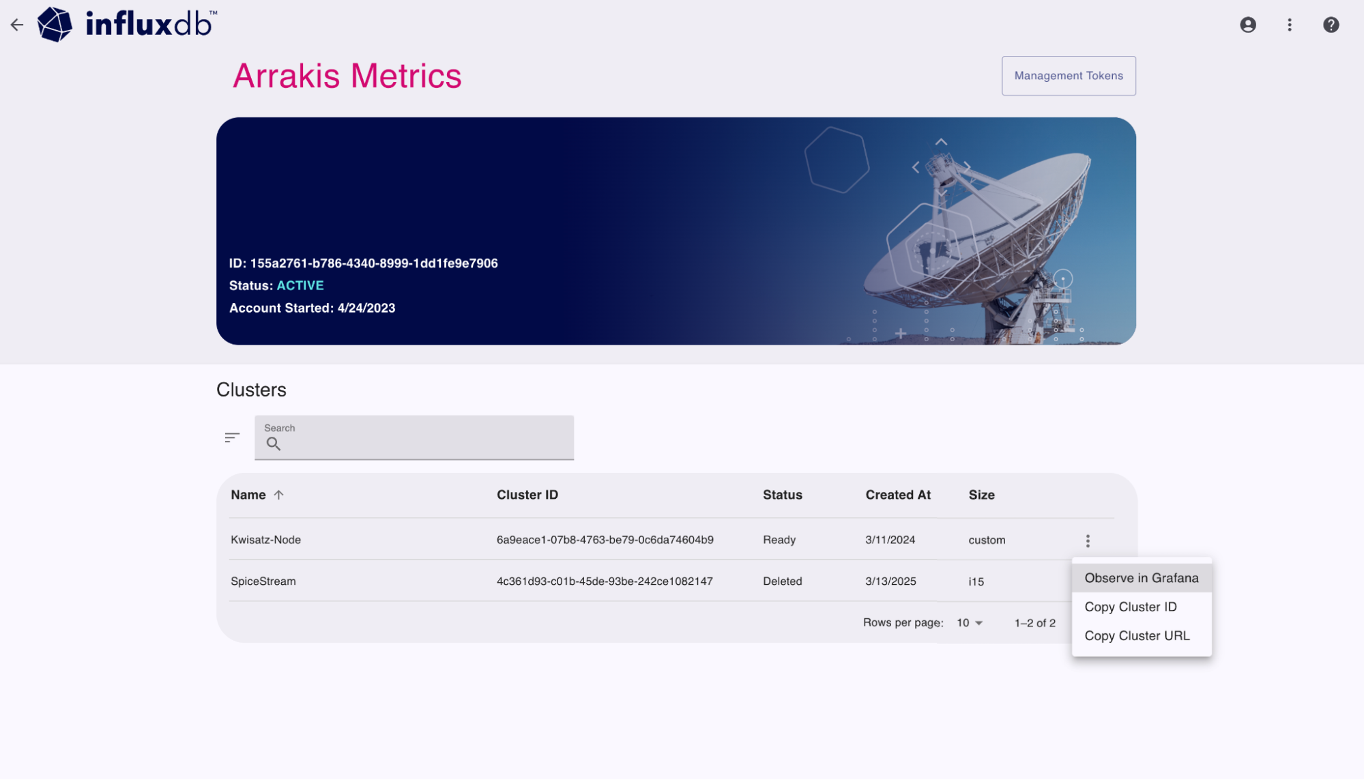Click the search magnifier icon
This screenshot has height=780, width=1364.
tap(274, 444)
